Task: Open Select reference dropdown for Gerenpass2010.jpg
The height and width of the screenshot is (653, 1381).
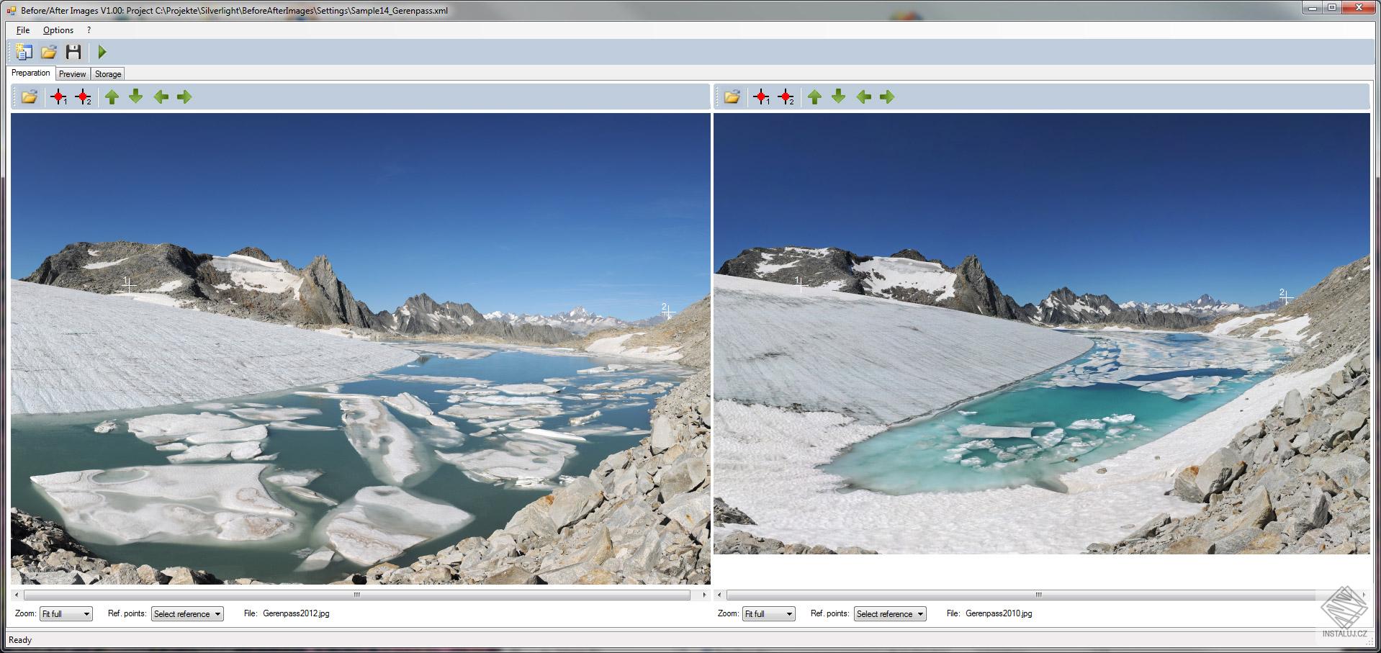Action: [889, 613]
